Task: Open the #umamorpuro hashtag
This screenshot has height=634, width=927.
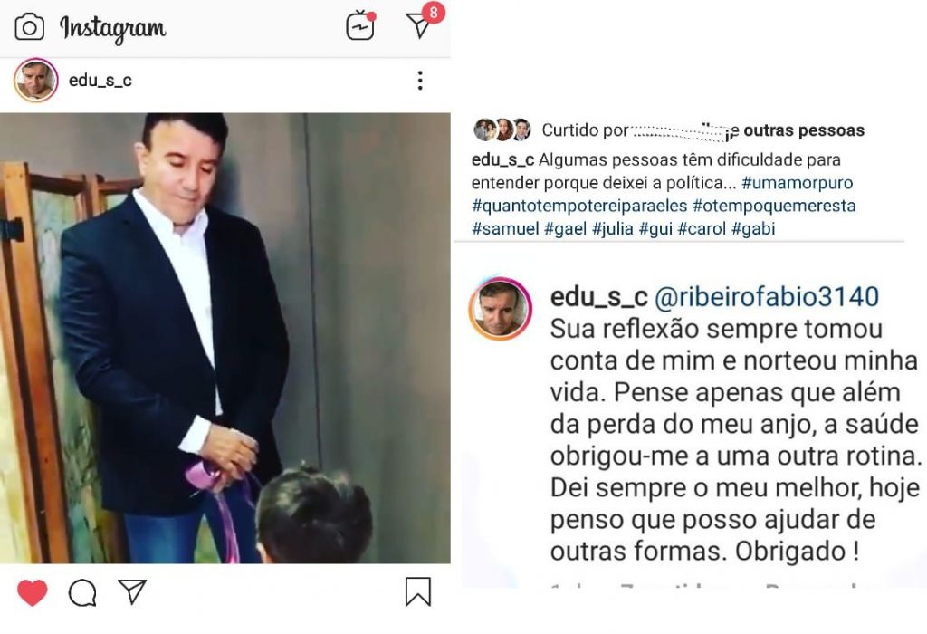Action: click(797, 183)
